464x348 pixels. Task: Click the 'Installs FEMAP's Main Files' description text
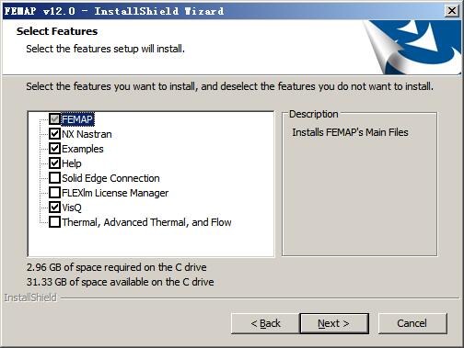pos(350,132)
